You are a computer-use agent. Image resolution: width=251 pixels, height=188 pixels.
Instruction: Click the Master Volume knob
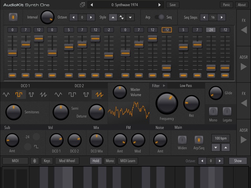(120, 92)
